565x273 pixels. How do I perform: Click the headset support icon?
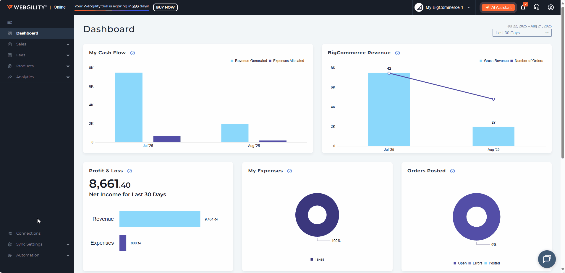coord(537,7)
